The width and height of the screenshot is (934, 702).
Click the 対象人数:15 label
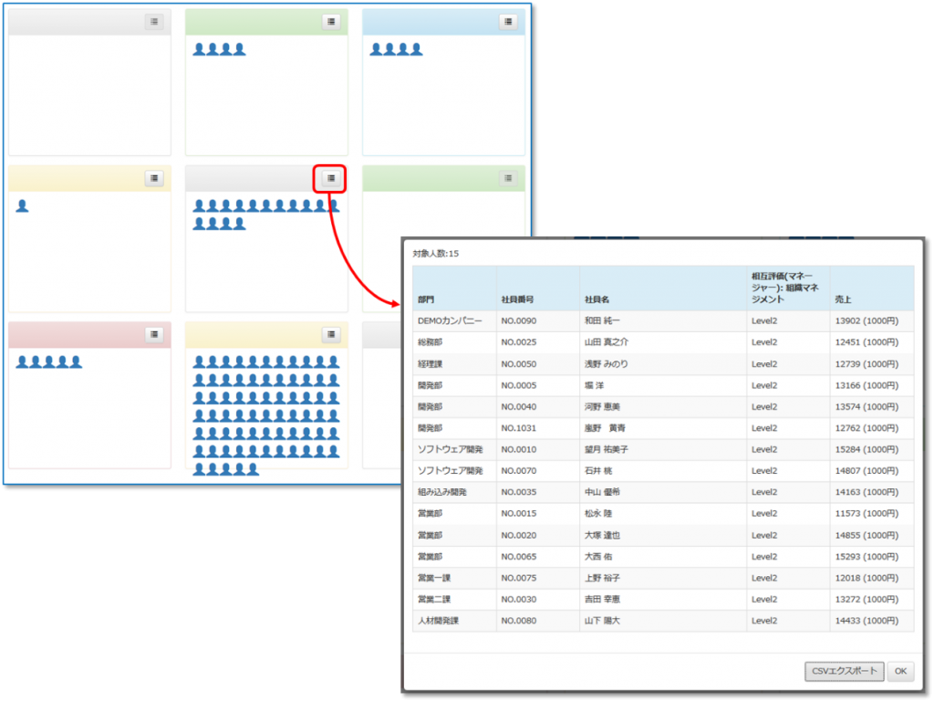(x=435, y=253)
